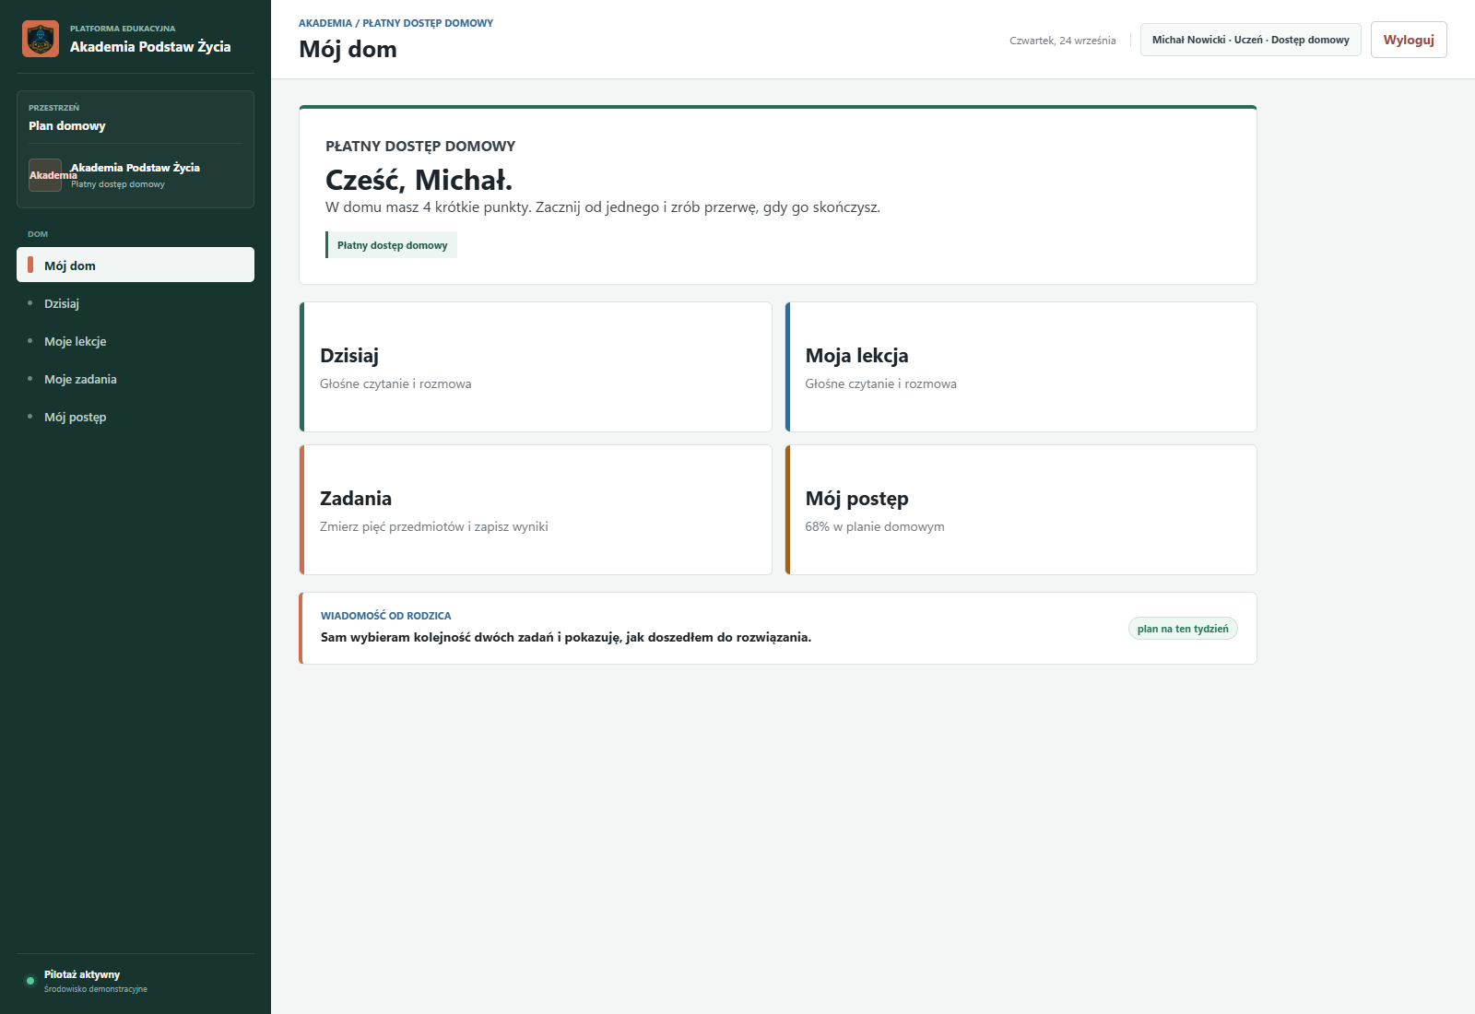Click the parent message starting 'Sam wybieram kolejność'
Screen dimensions: 1475x1014
[566, 637]
